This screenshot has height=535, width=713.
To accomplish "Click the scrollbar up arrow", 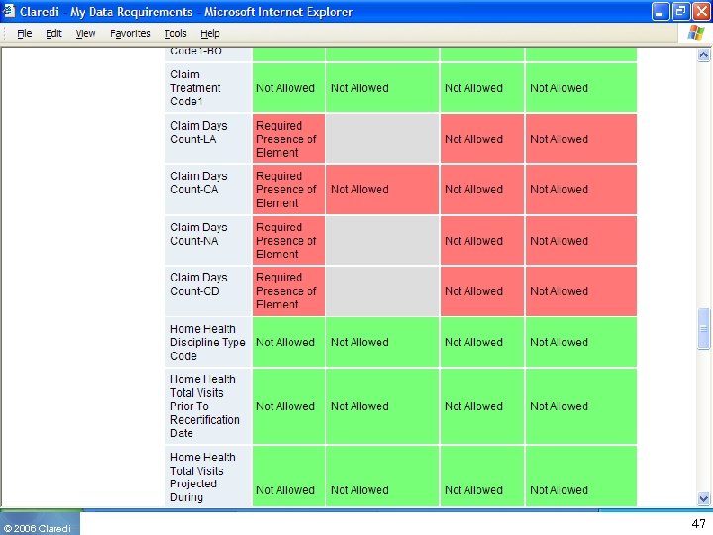I will (x=703, y=55).
